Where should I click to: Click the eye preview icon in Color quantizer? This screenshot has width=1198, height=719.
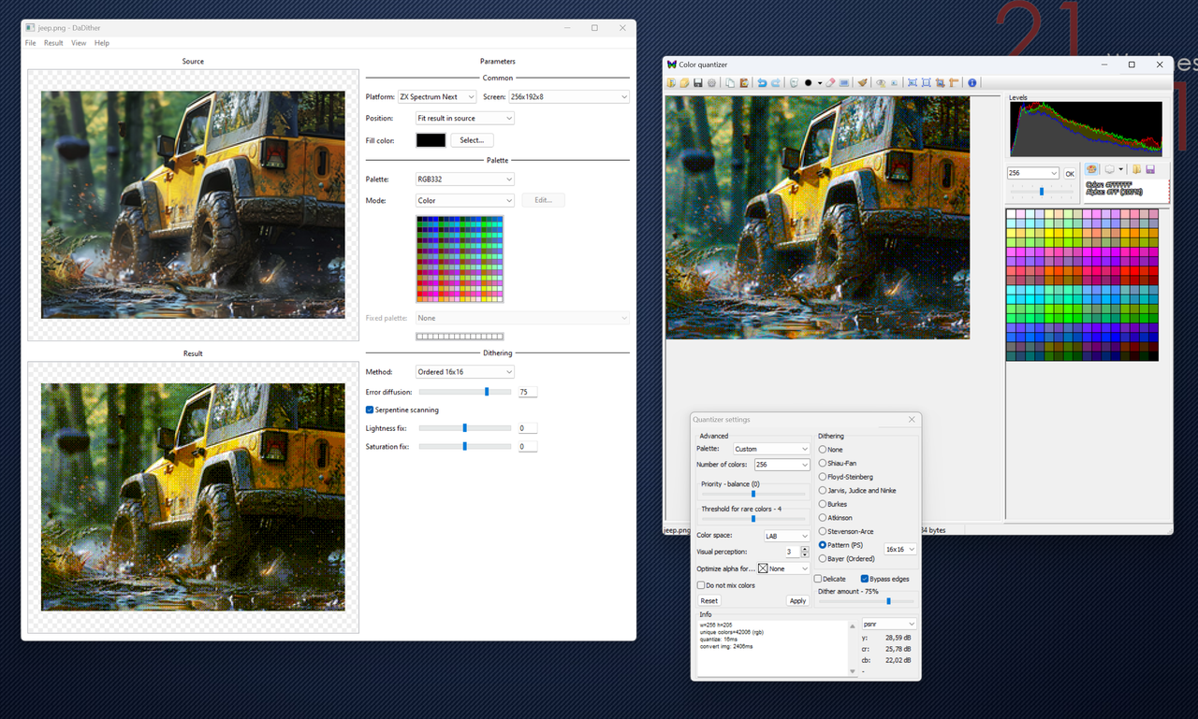coord(881,82)
